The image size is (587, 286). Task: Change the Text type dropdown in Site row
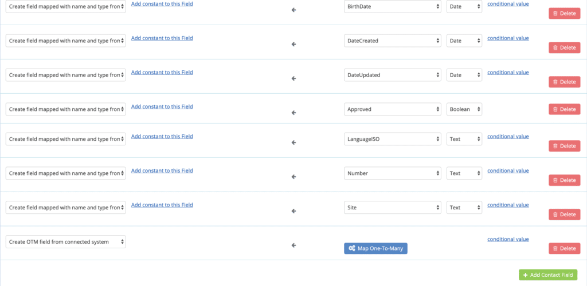coord(464,208)
